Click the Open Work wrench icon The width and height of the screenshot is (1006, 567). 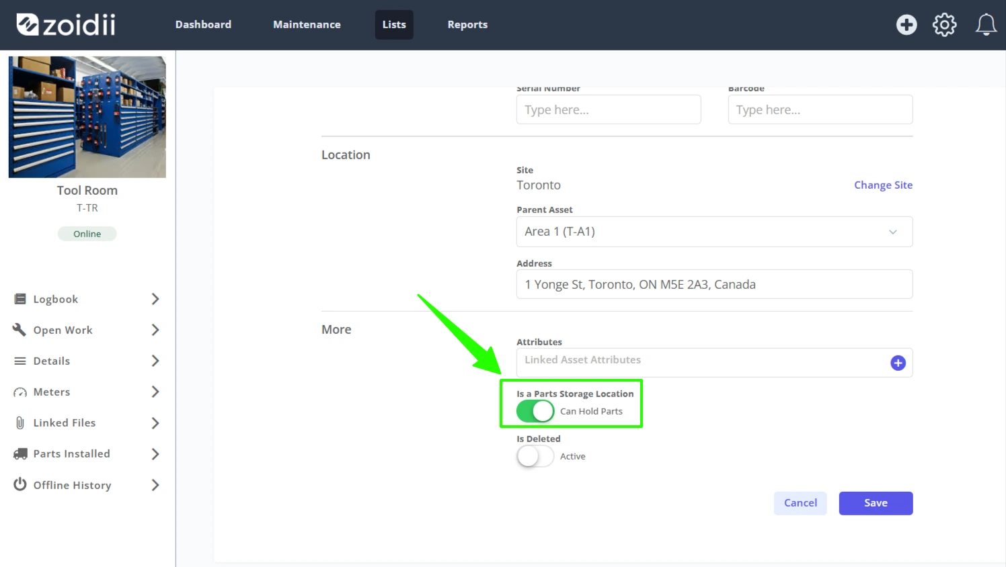pyautogui.click(x=20, y=329)
